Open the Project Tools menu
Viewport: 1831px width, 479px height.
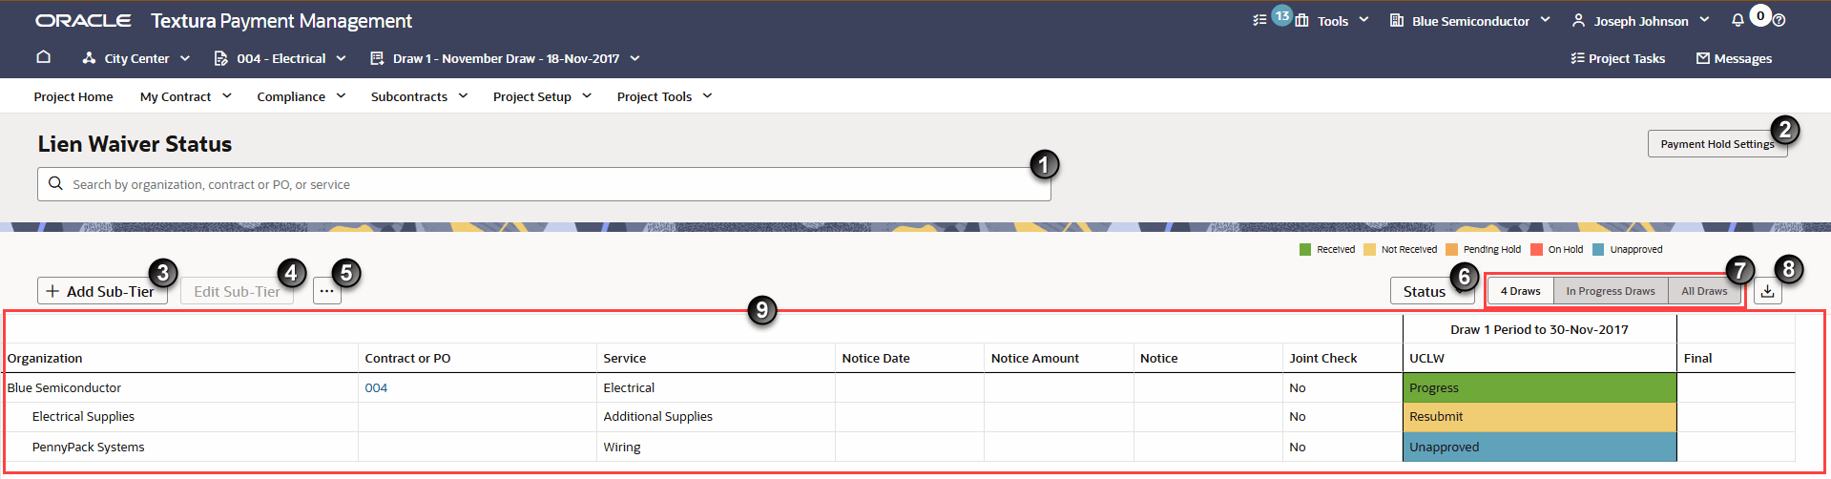(664, 96)
